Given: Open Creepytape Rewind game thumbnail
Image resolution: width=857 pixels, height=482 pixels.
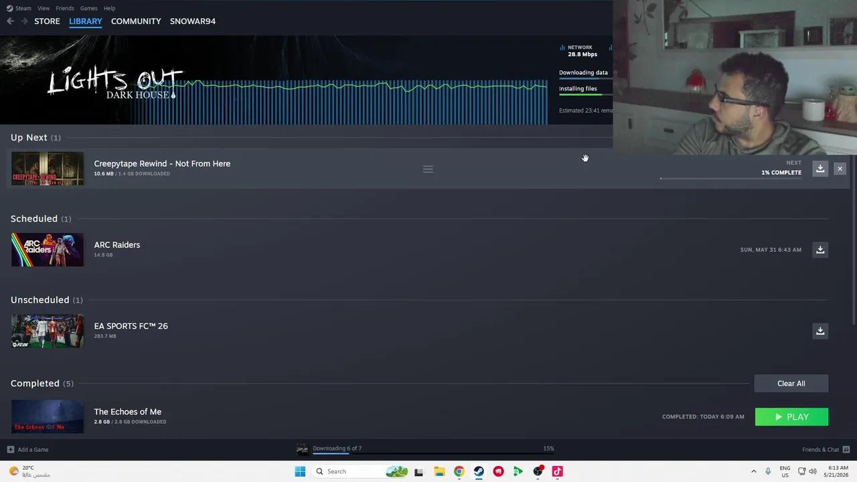Looking at the screenshot, I should tap(48, 169).
